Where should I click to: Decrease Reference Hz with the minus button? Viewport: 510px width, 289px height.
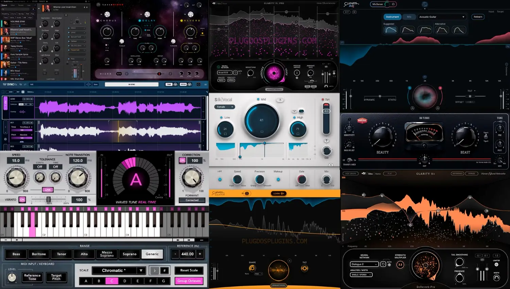175,254
